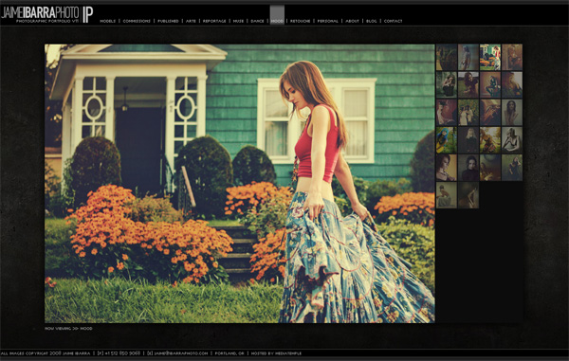Select the Reportage menu item
This screenshot has height=361, width=569.
[214, 21]
